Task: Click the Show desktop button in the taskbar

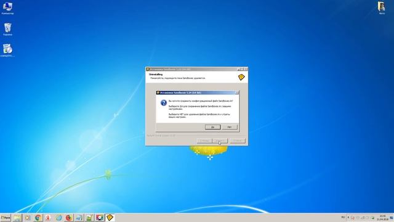Action: coord(392,218)
